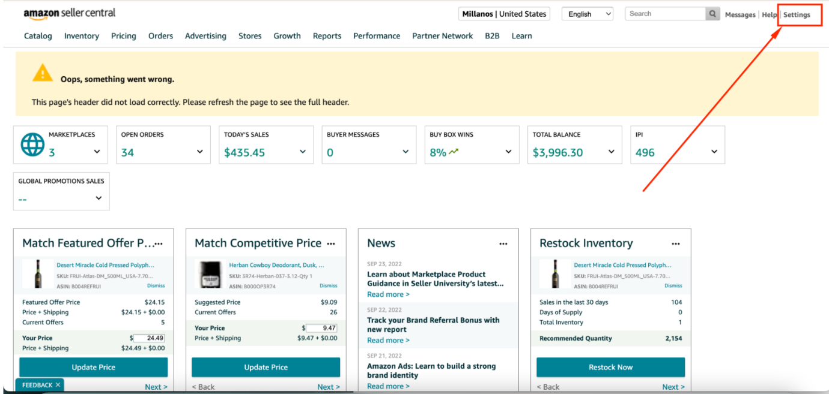Click the Restock Inventory card's bottle thumbnail
829x394 pixels.
(x=556, y=273)
